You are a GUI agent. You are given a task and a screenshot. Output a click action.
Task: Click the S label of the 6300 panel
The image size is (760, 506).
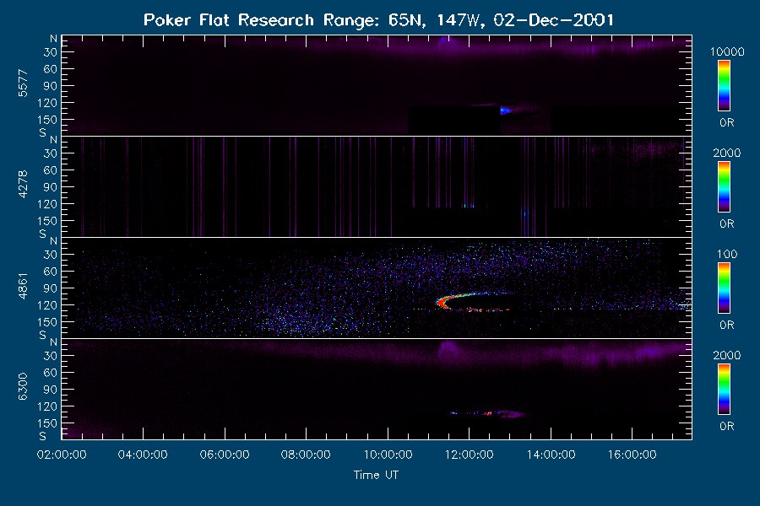[43, 436]
